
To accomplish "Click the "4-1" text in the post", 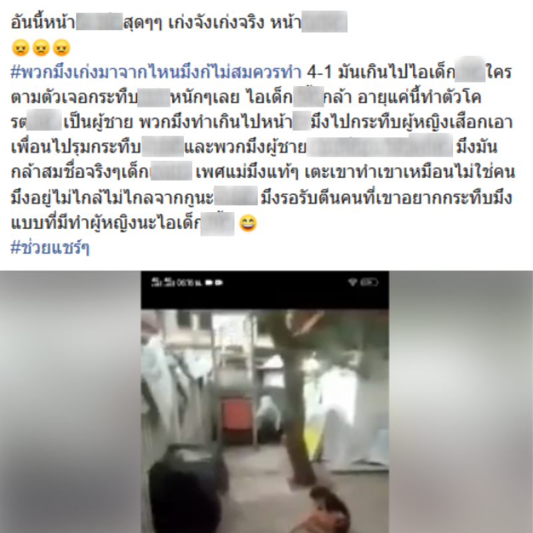I will [319, 73].
